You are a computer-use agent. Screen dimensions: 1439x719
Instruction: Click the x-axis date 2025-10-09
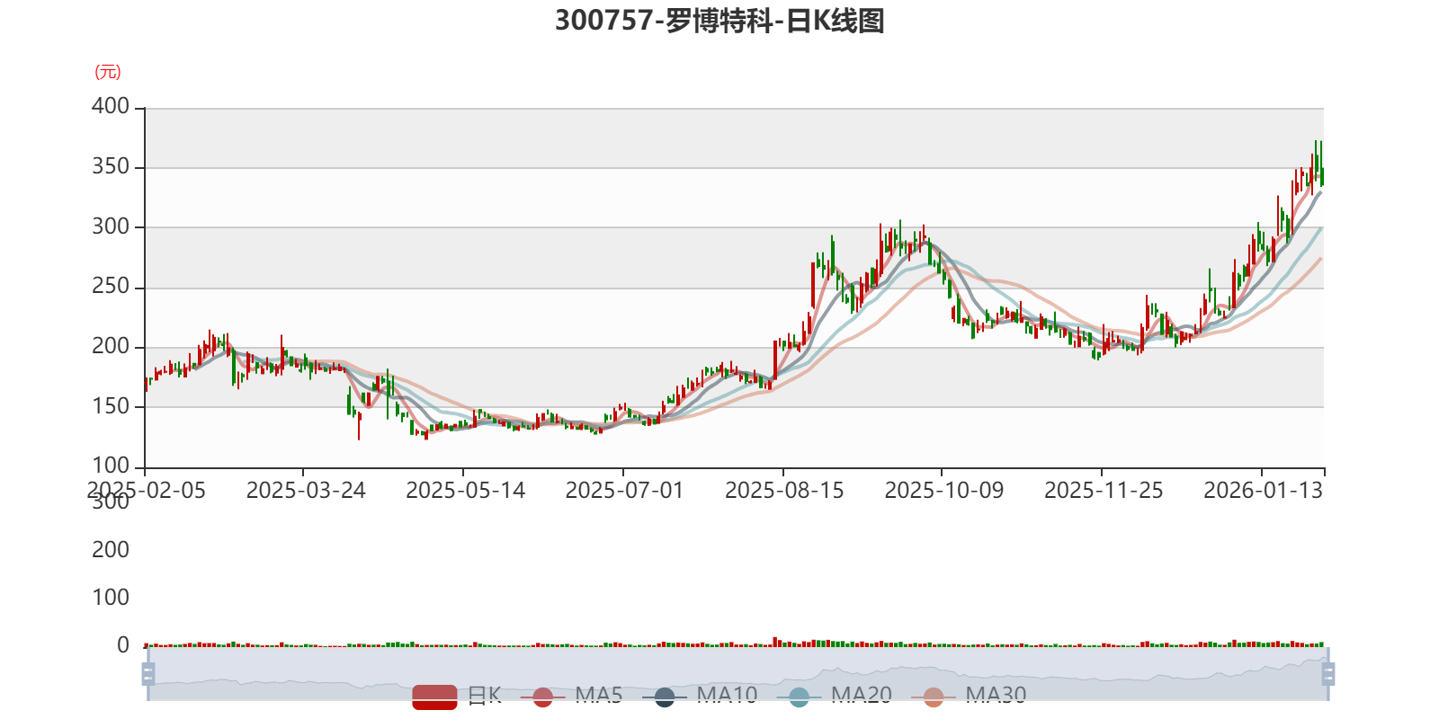pos(943,491)
